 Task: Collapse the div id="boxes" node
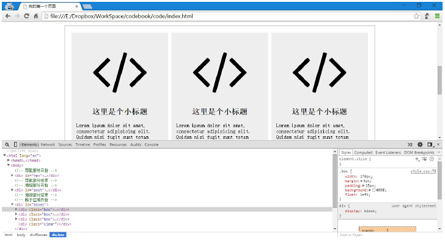click(x=12, y=204)
